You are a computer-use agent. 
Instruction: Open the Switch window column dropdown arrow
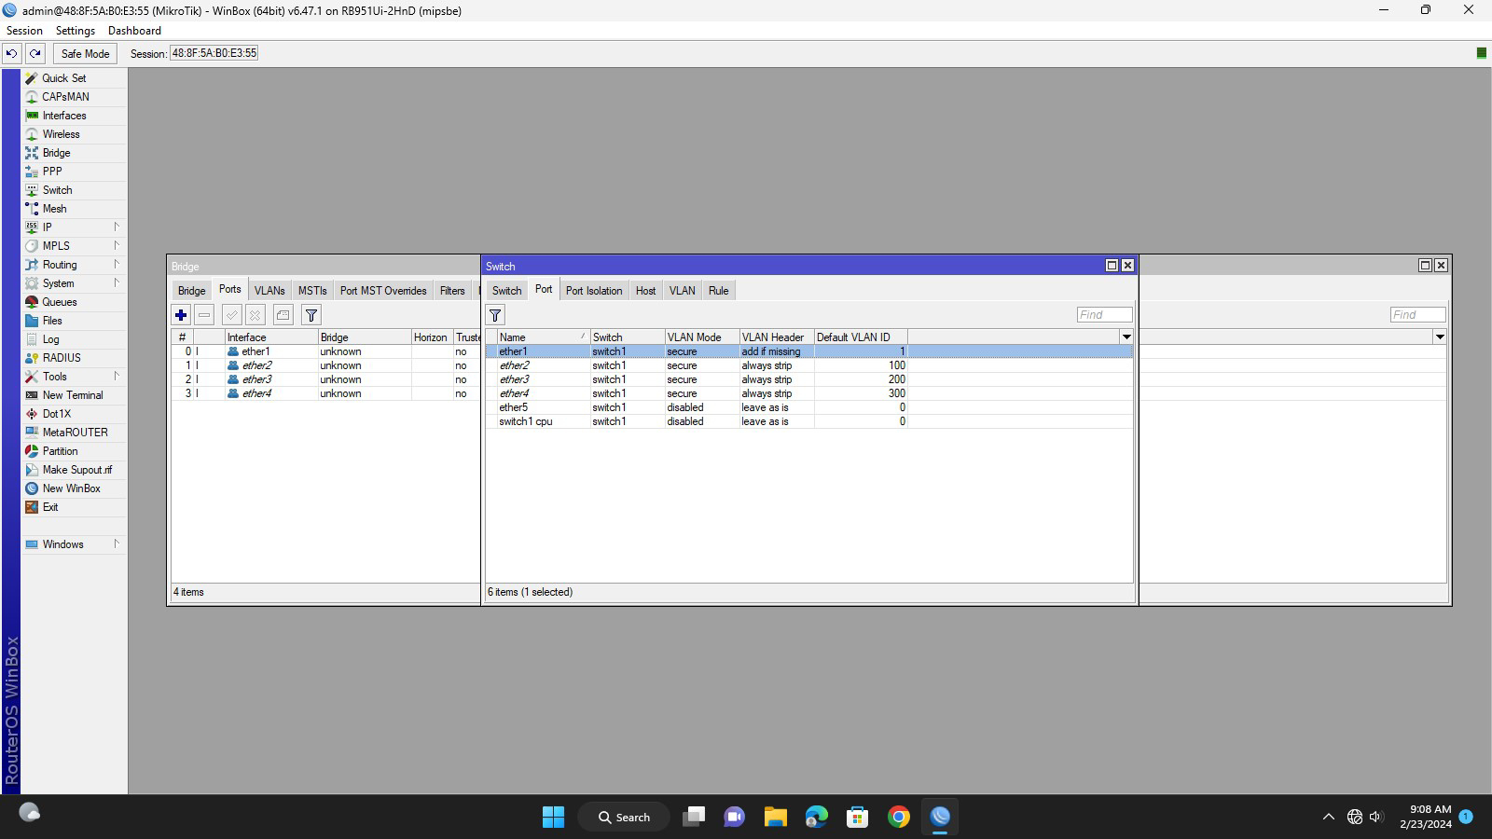[x=1126, y=337]
